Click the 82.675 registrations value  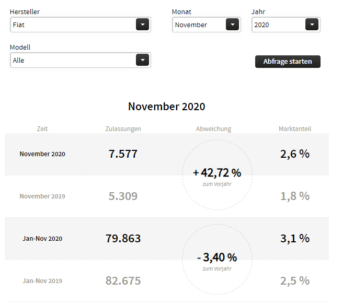pyautogui.click(x=123, y=281)
